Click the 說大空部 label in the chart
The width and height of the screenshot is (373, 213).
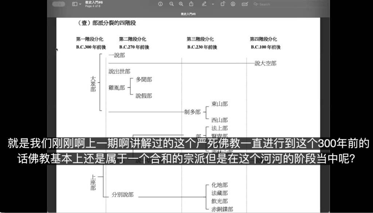(265, 63)
